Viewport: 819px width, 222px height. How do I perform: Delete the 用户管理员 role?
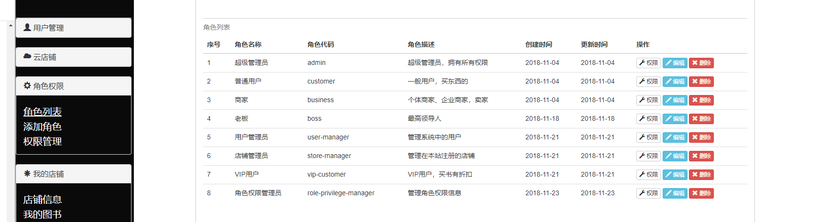click(x=701, y=137)
